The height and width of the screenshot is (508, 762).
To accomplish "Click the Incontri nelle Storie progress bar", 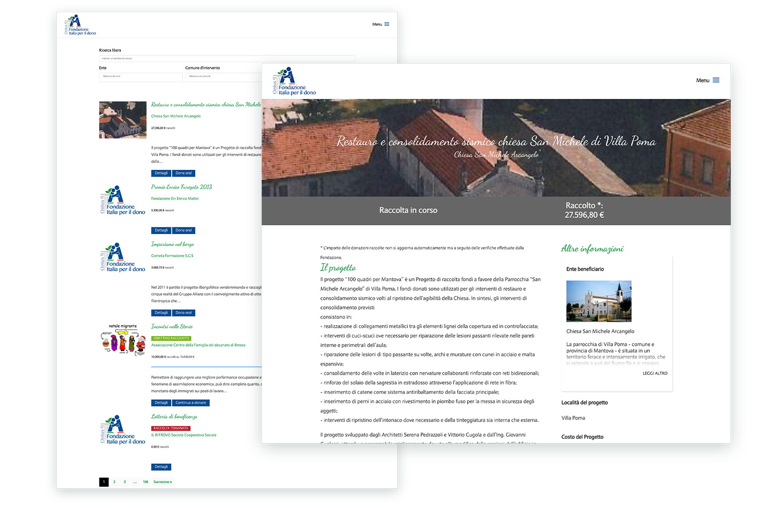I will coord(206,367).
